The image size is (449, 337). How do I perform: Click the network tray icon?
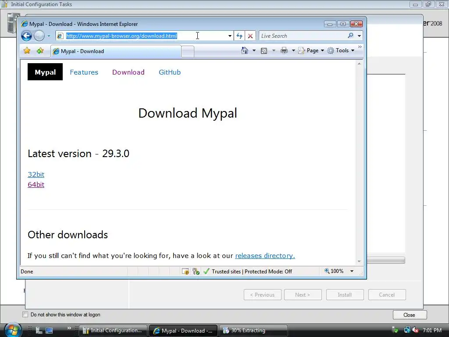pos(407,330)
